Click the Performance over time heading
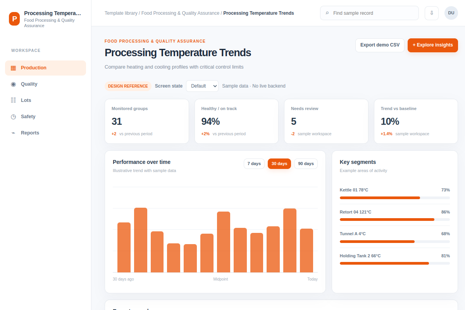Screen dimensions: 465x310 [141, 162]
